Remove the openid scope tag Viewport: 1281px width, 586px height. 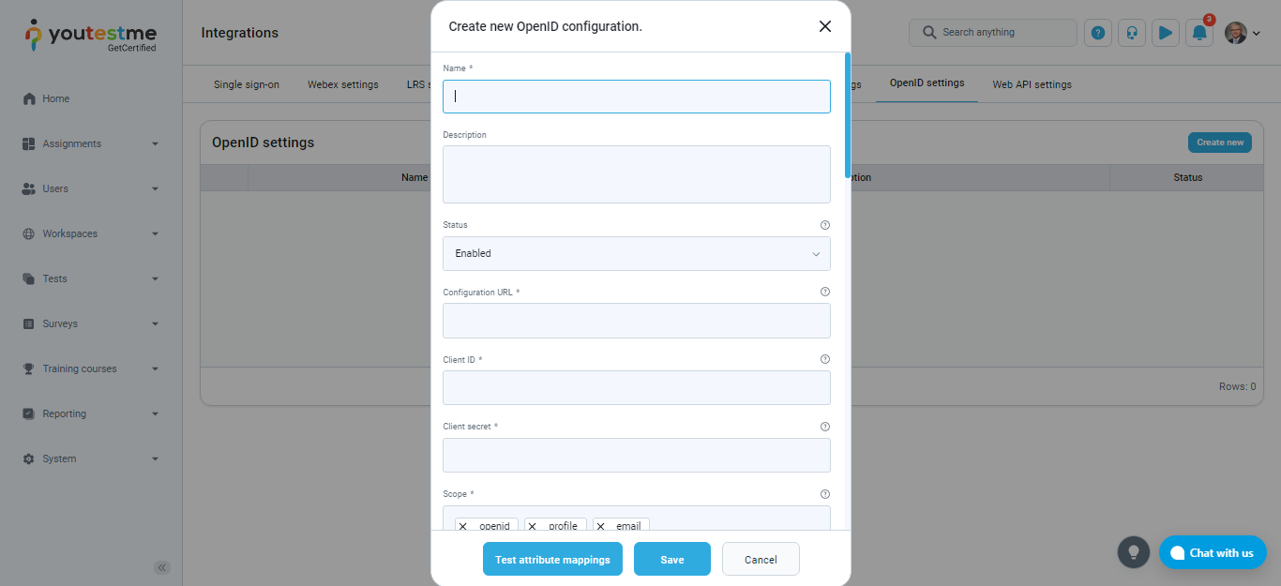point(463,527)
